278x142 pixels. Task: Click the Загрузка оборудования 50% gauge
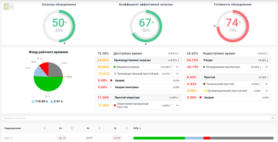pyautogui.click(x=59, y=26)
